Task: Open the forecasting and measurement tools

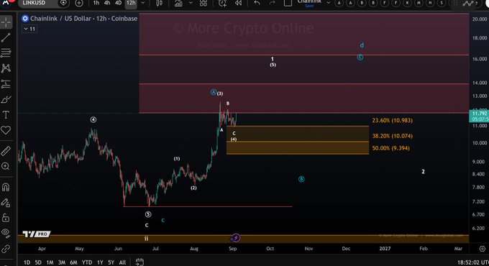Action: (x=6, y=83)
